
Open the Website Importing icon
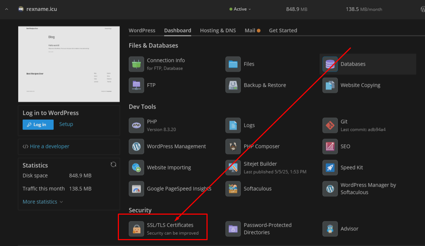[136, 168]
